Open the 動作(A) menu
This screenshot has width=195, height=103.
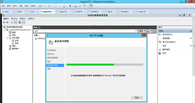14,18
